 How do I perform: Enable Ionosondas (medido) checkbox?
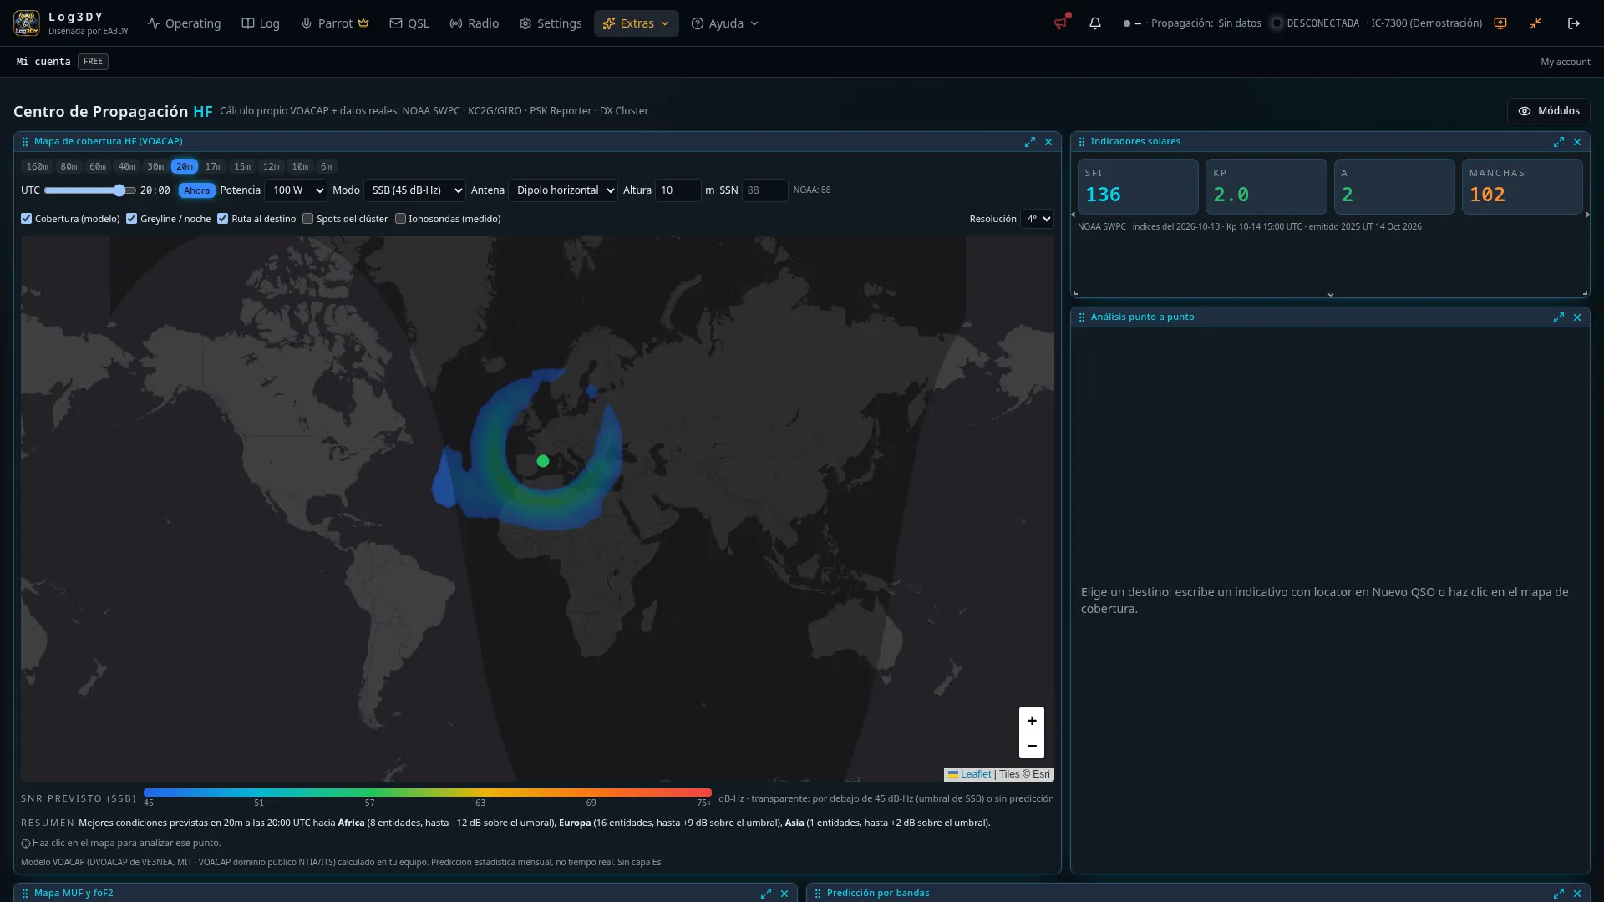401,219
